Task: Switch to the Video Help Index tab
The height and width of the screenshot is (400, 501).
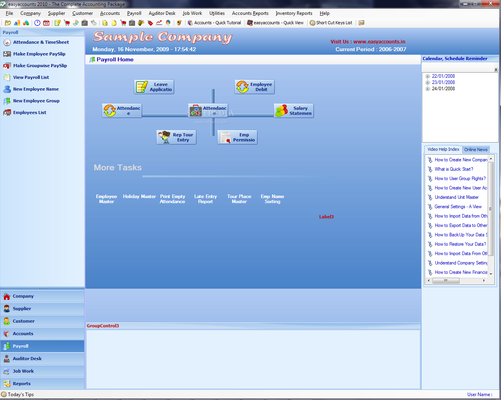Action: pyautogui.click(x=443, y=149)
